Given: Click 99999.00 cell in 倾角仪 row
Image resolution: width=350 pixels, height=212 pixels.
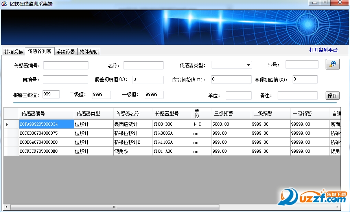Looking at the screenshot, I should (x=310, y=151).
